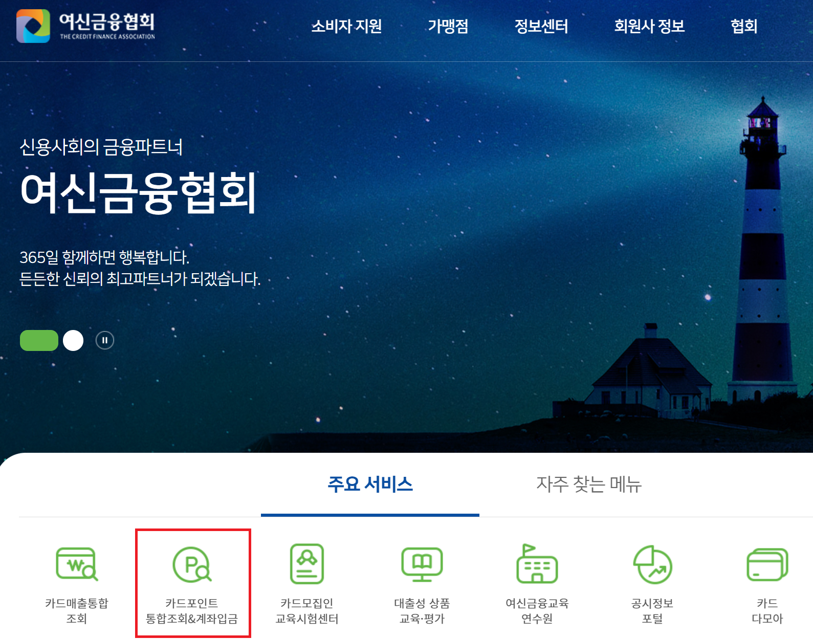
Task: Open the 카드포인트 통합조회 P icon
Action: pyautogui.click(x=192, y=564)
